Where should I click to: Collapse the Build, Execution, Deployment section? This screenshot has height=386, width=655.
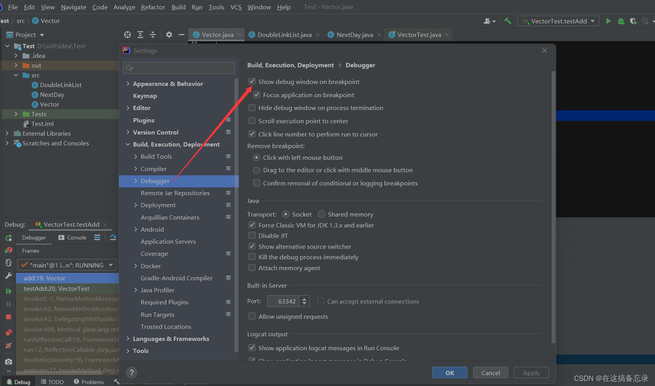pos(128,144)
